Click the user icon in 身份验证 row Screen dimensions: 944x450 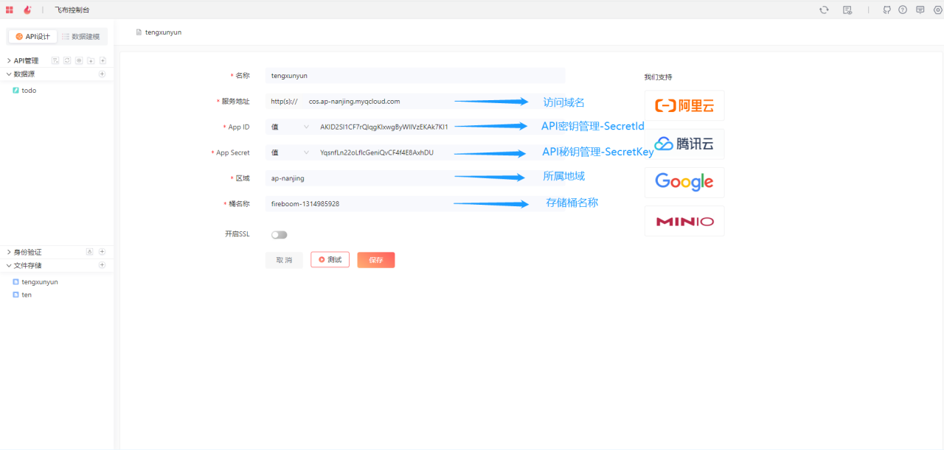pos(89,252)
